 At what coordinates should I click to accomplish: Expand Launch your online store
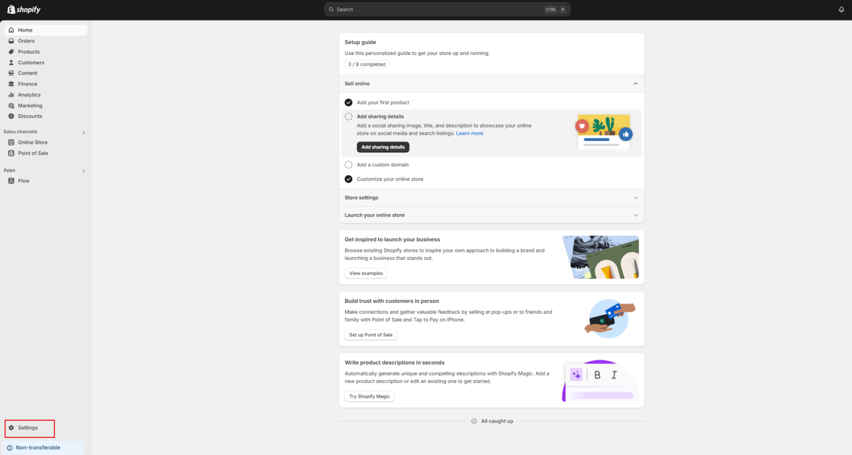pyautogui.click(x=635, y=214)
